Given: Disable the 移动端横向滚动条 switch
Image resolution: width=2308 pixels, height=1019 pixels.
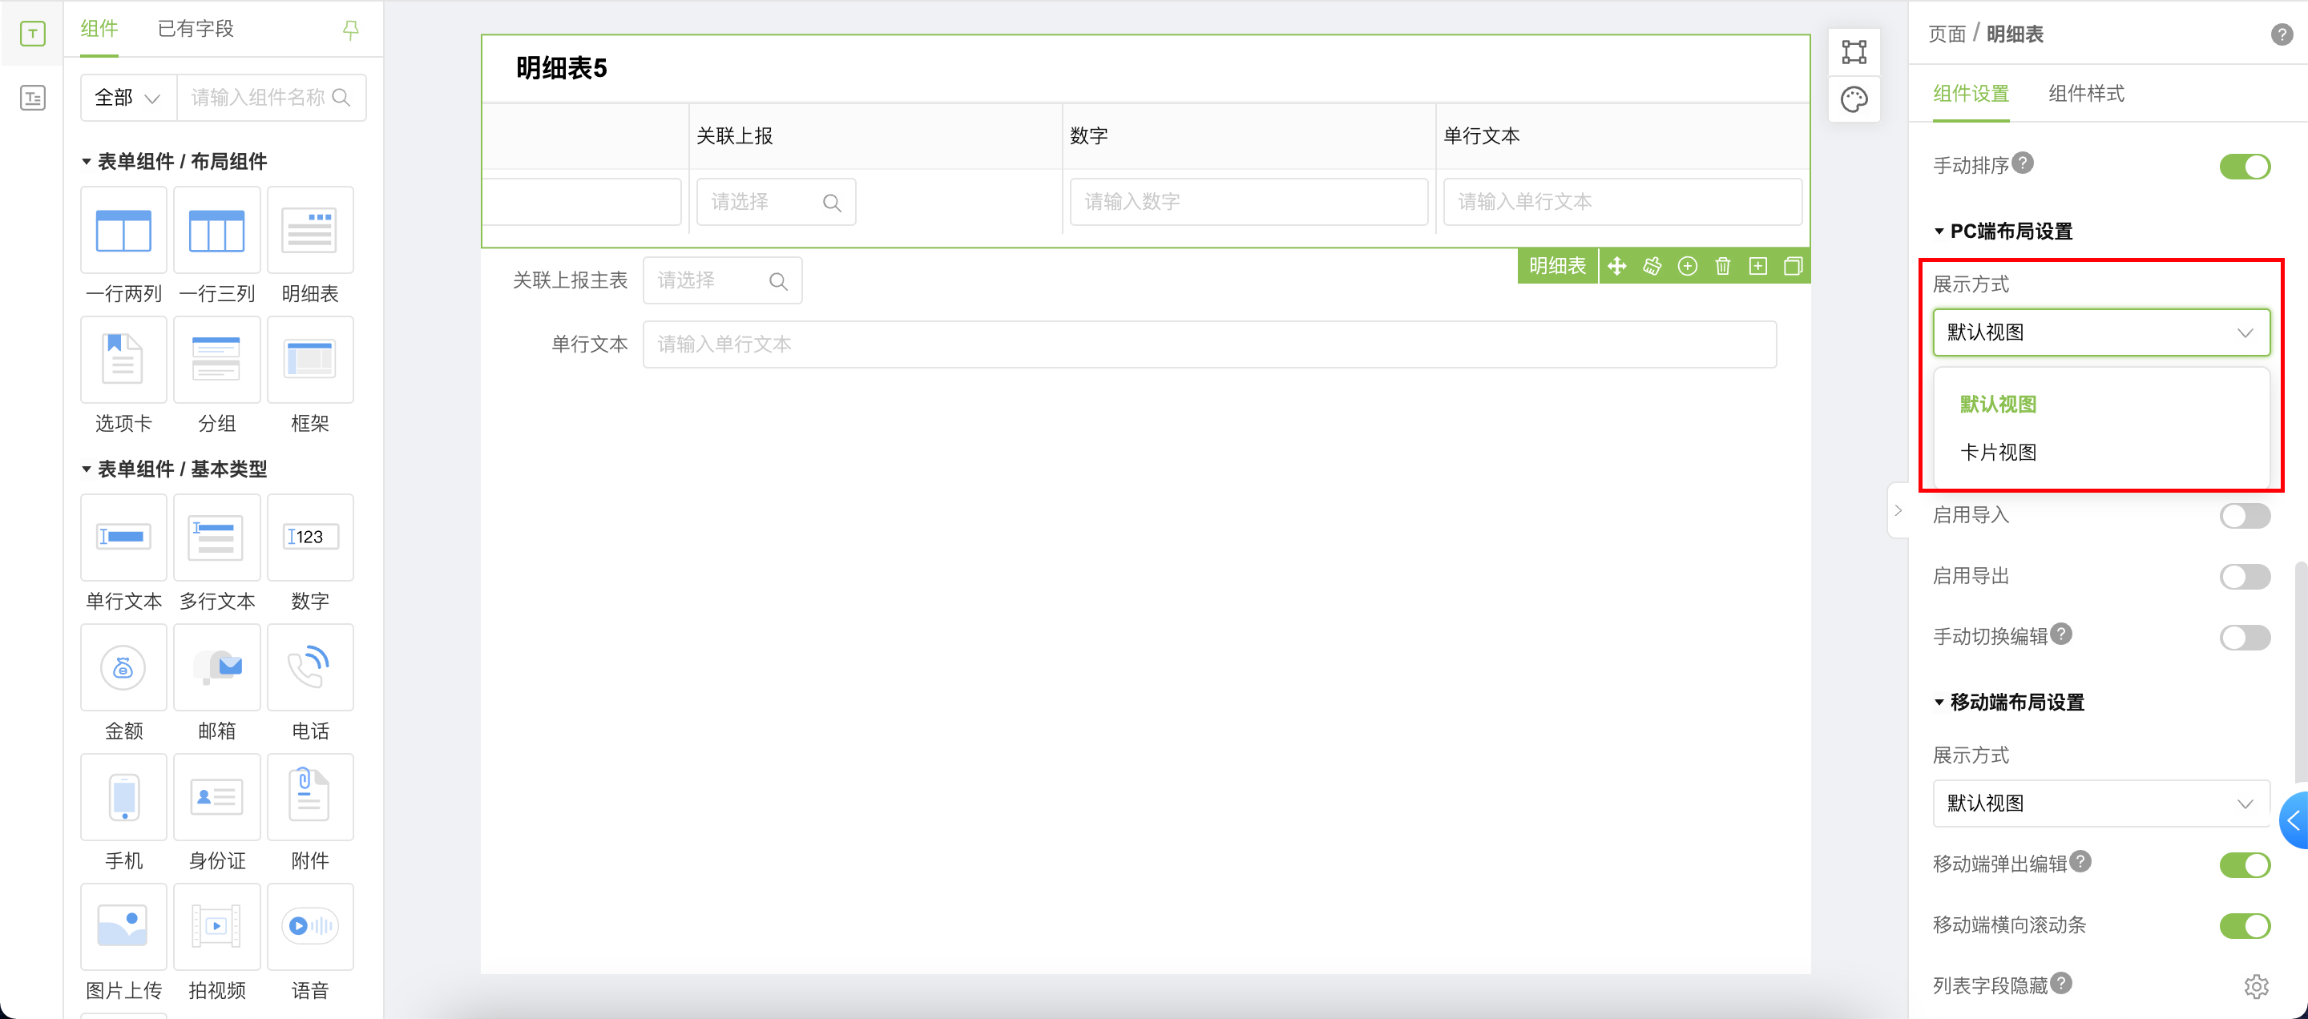Looking at the screenshot, I should point(2245,926).
